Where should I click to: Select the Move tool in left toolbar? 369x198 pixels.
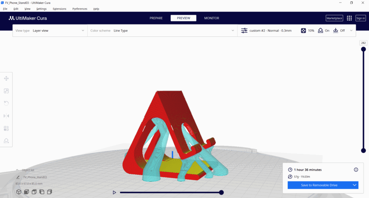point(6,78)
